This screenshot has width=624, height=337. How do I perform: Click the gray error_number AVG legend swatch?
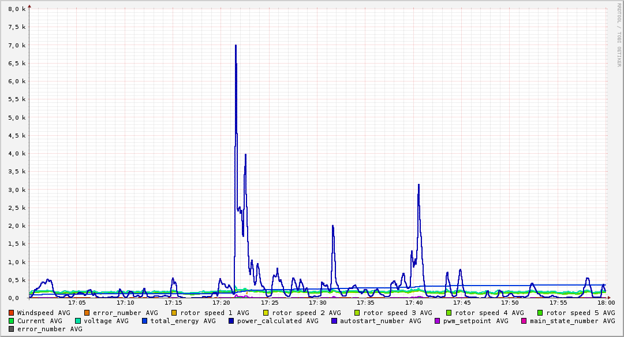[12, 329]
